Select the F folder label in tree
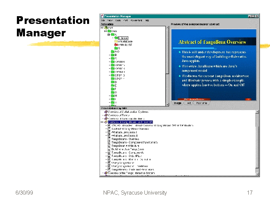Screen dimensions: 270x202 pyautogui.click(x=115, y=89)
